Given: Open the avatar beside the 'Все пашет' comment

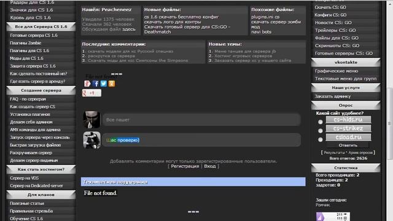Looking at the screenshot, I should coord(91,120).
